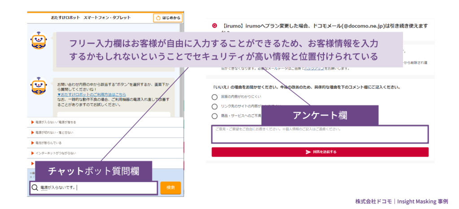The height and width of the screenshot is (209, 459).
Task: Click the irumo plan change question title
Action: coord(323,26)
